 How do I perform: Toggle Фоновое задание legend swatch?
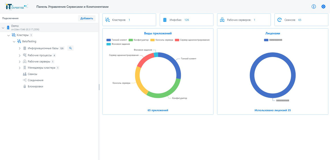click(x=109, y=44)
